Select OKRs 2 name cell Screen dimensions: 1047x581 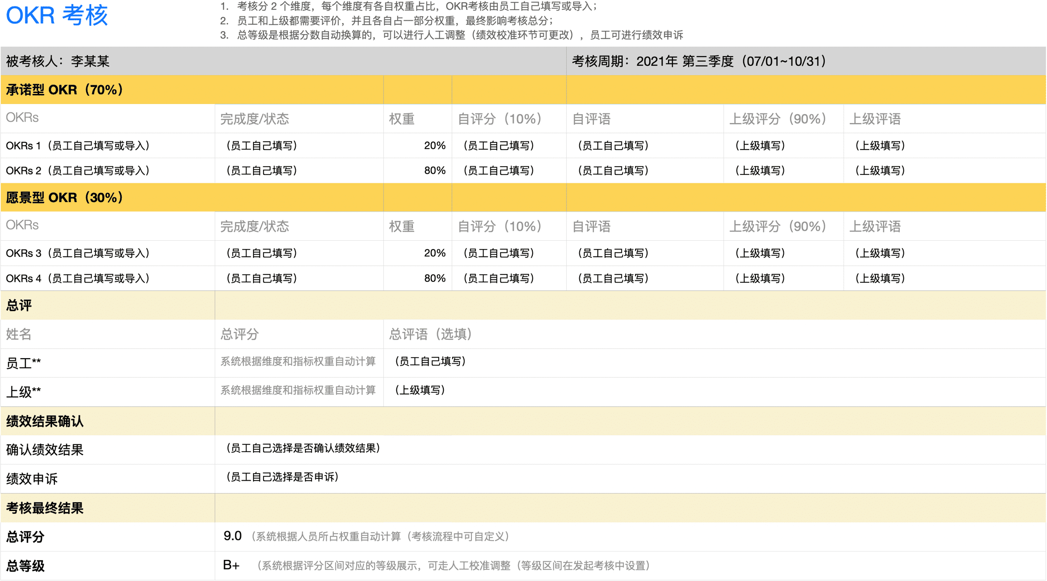pos(108,171)
